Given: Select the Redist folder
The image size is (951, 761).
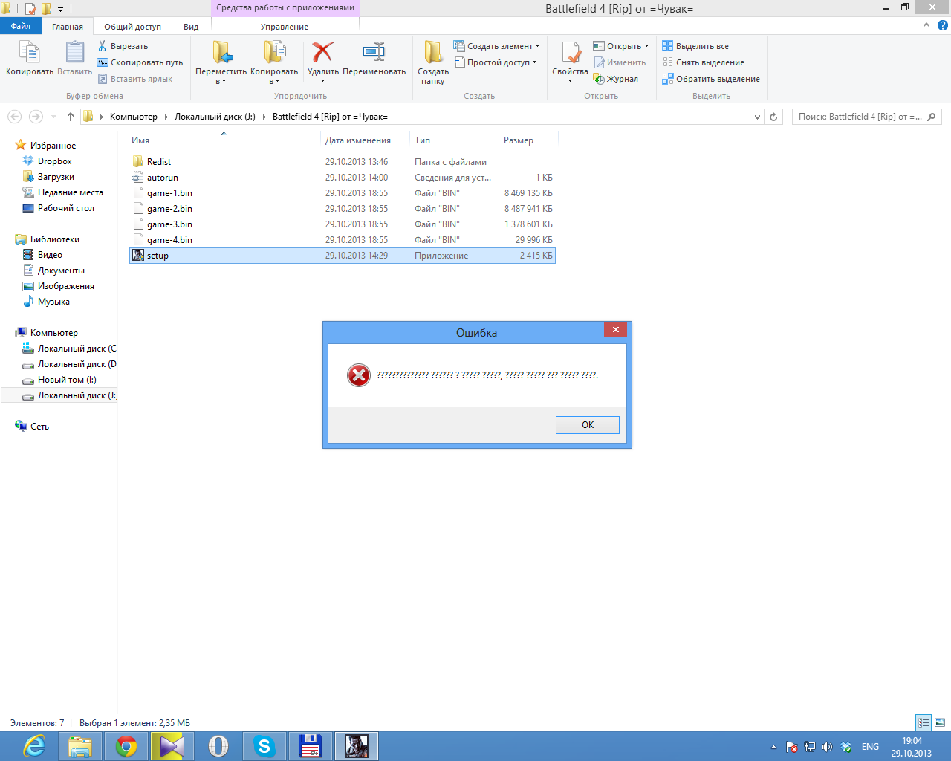Looking at the screenshot, I should pos(342,162).
